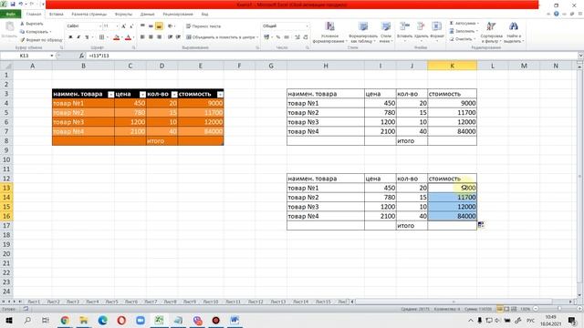This screenshot has width=584, height=328.
Task: Click the Name Box showing K13
Action: pos(25,56)
